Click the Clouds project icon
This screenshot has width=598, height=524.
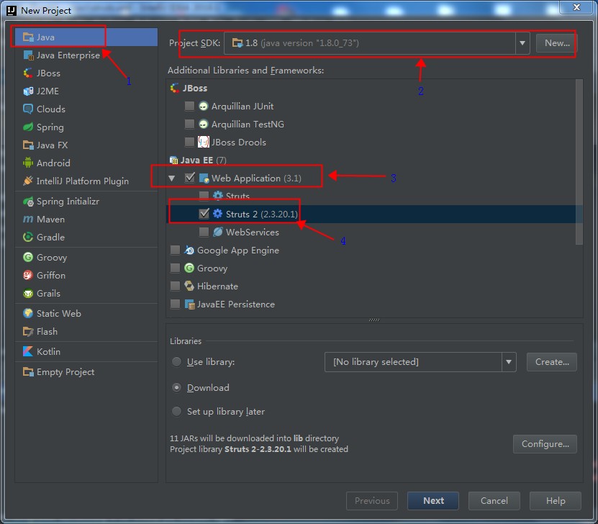pos(28,109)
